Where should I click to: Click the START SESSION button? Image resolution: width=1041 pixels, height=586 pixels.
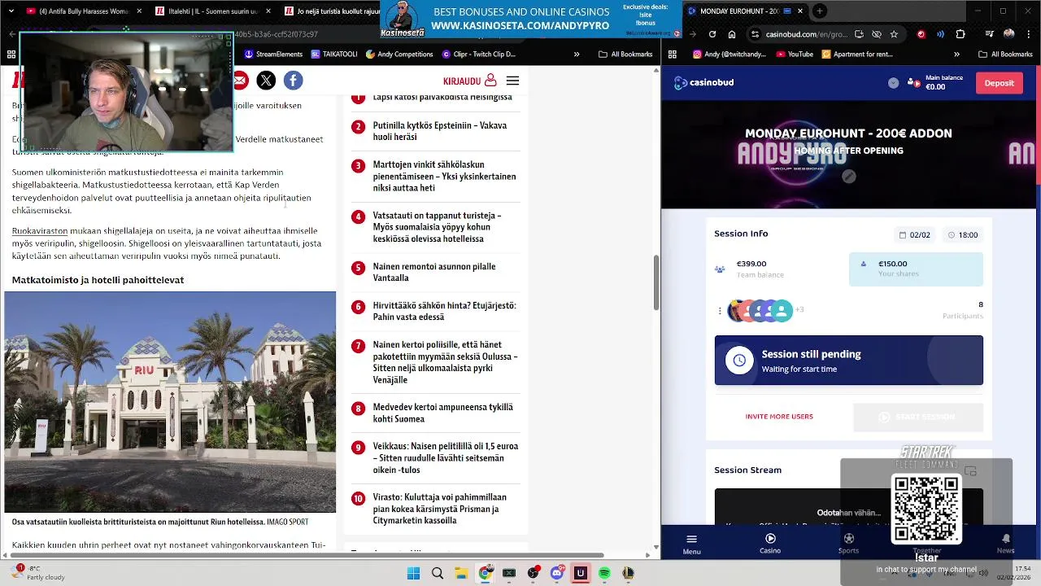[x=917, y=417]
